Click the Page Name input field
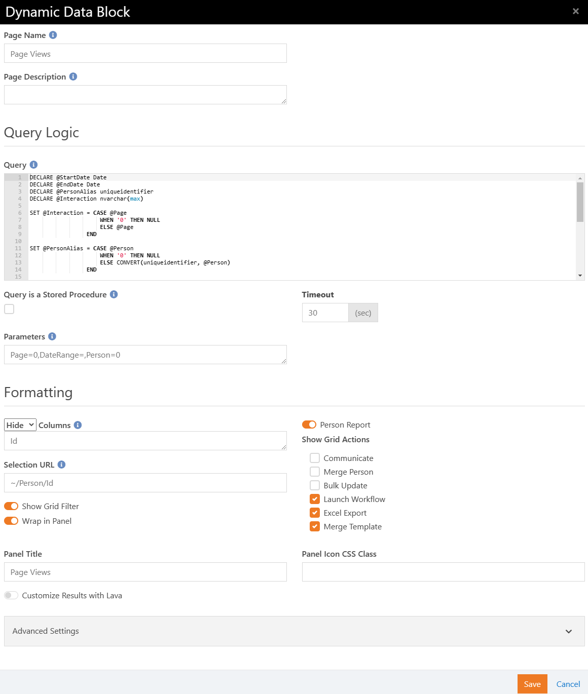 pyautogui.click(x=145, y=53)
